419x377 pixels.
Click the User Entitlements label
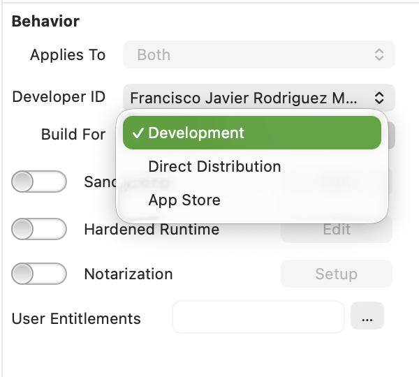[x=76, y=319]
